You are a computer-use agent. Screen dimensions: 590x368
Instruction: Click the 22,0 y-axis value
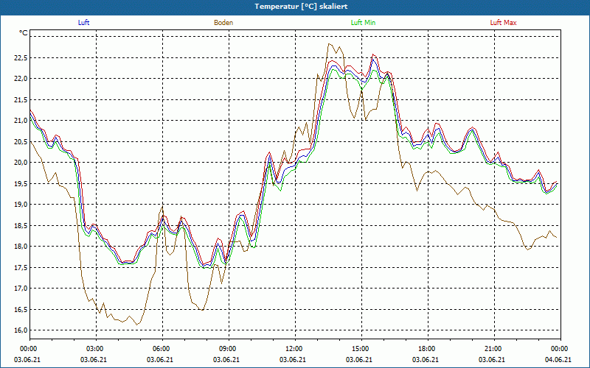point(21,79)
